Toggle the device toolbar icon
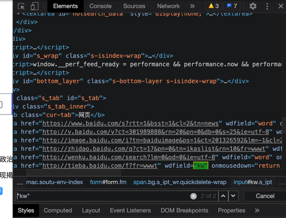The height and width of the screenshot is (218, 286). (34, 6)
